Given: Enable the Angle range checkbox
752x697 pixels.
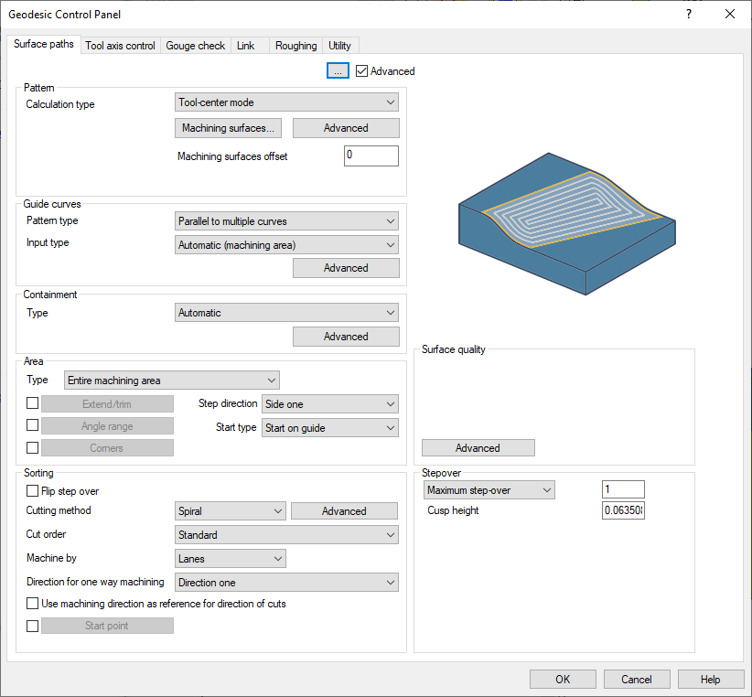Looking at the screenshot, I should 33,425.
